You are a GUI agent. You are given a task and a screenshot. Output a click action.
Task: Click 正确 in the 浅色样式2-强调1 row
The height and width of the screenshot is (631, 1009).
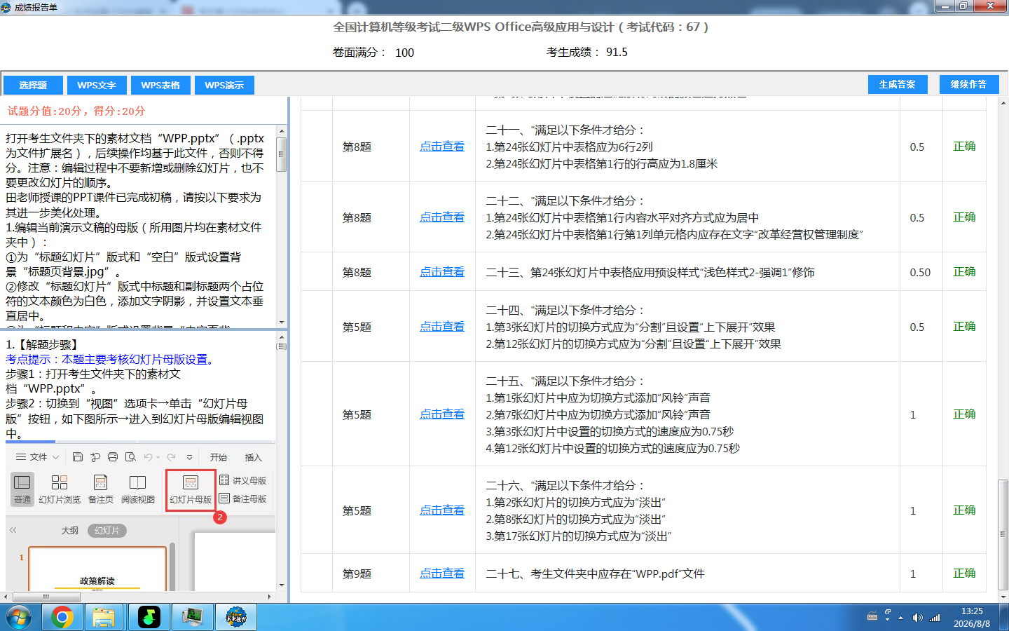[964, 272]
